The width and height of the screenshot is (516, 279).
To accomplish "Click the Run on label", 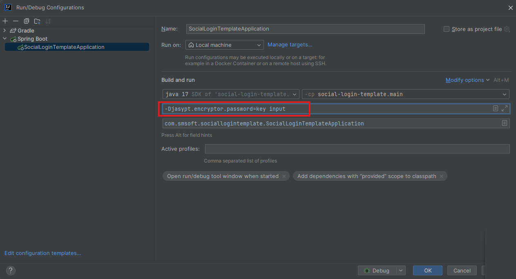I will [x=171, y=45].
